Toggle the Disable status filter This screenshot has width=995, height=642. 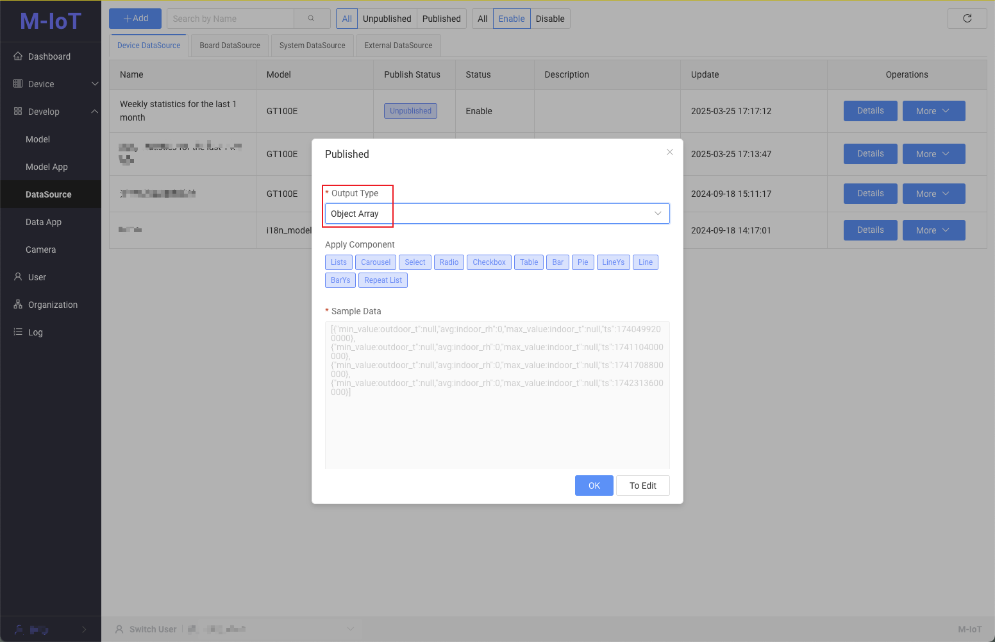[x=550, y=19]
